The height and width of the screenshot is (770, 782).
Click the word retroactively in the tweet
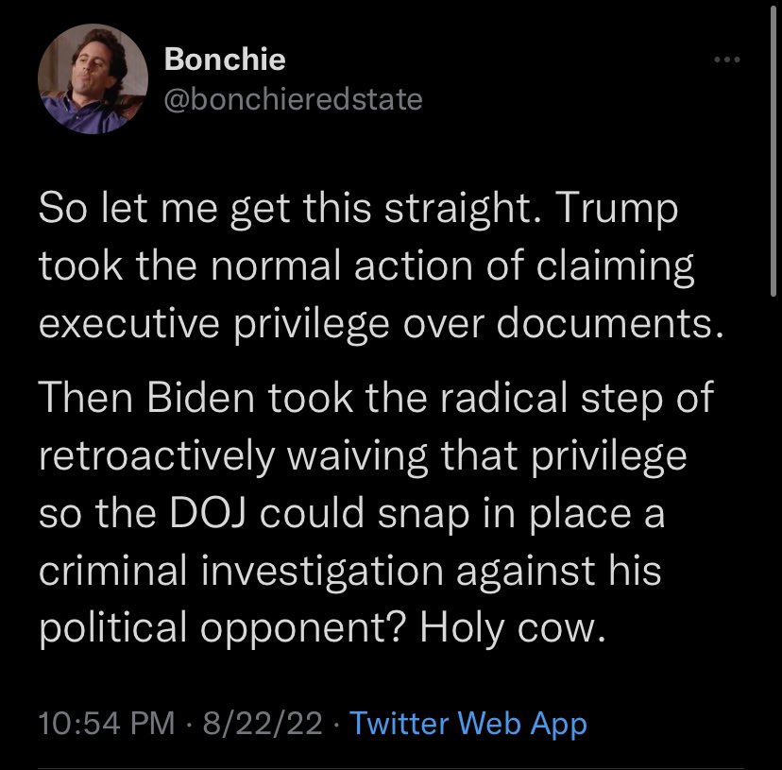(157, 456)
